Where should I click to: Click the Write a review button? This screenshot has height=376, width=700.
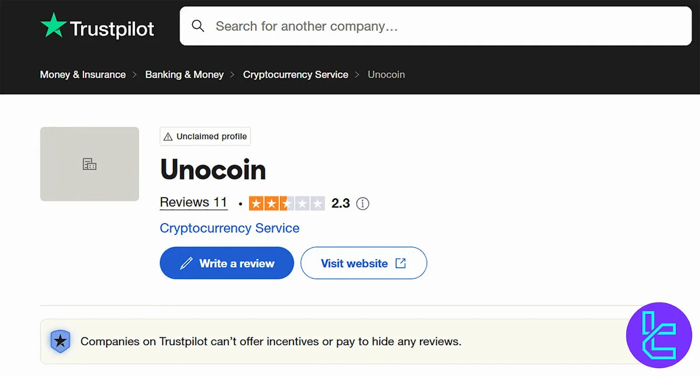[227, 263]
